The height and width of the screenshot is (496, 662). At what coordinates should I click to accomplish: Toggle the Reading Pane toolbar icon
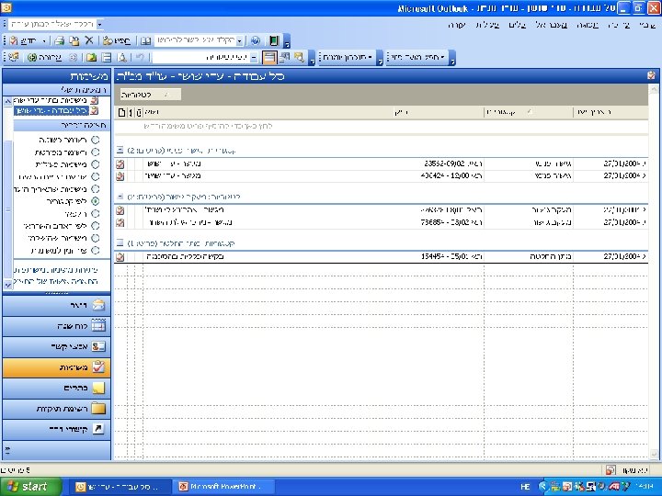coord(107,58)
